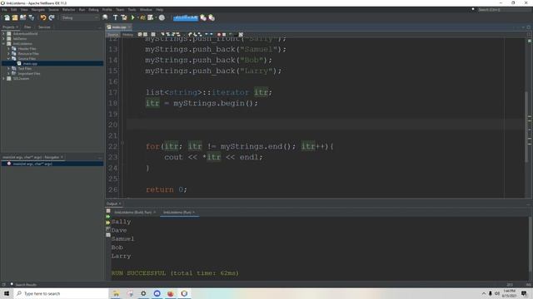Expand the Header Files folder
The image size is (533, 299).
click(x=8, y=48)
